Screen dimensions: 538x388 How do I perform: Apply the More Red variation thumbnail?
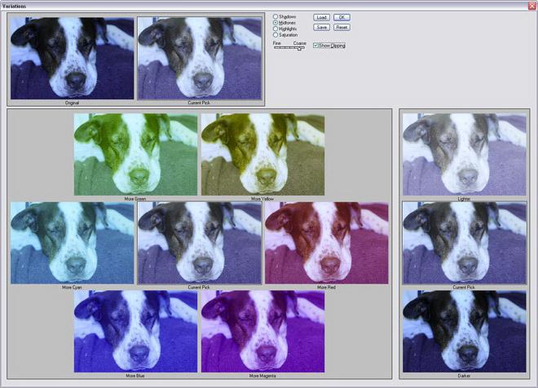(x=327, y=243)
